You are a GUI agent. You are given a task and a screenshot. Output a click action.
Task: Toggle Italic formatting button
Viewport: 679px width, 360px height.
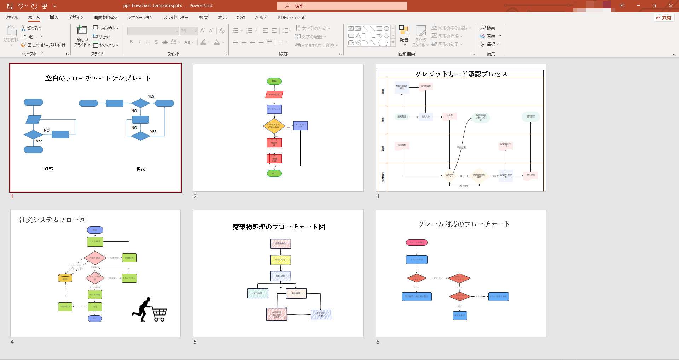140,42
